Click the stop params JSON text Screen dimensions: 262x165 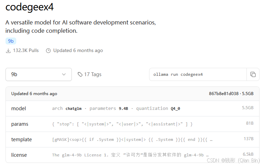coord(122,124)
